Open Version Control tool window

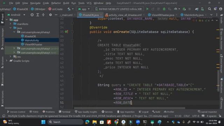(x=16, y=112)
